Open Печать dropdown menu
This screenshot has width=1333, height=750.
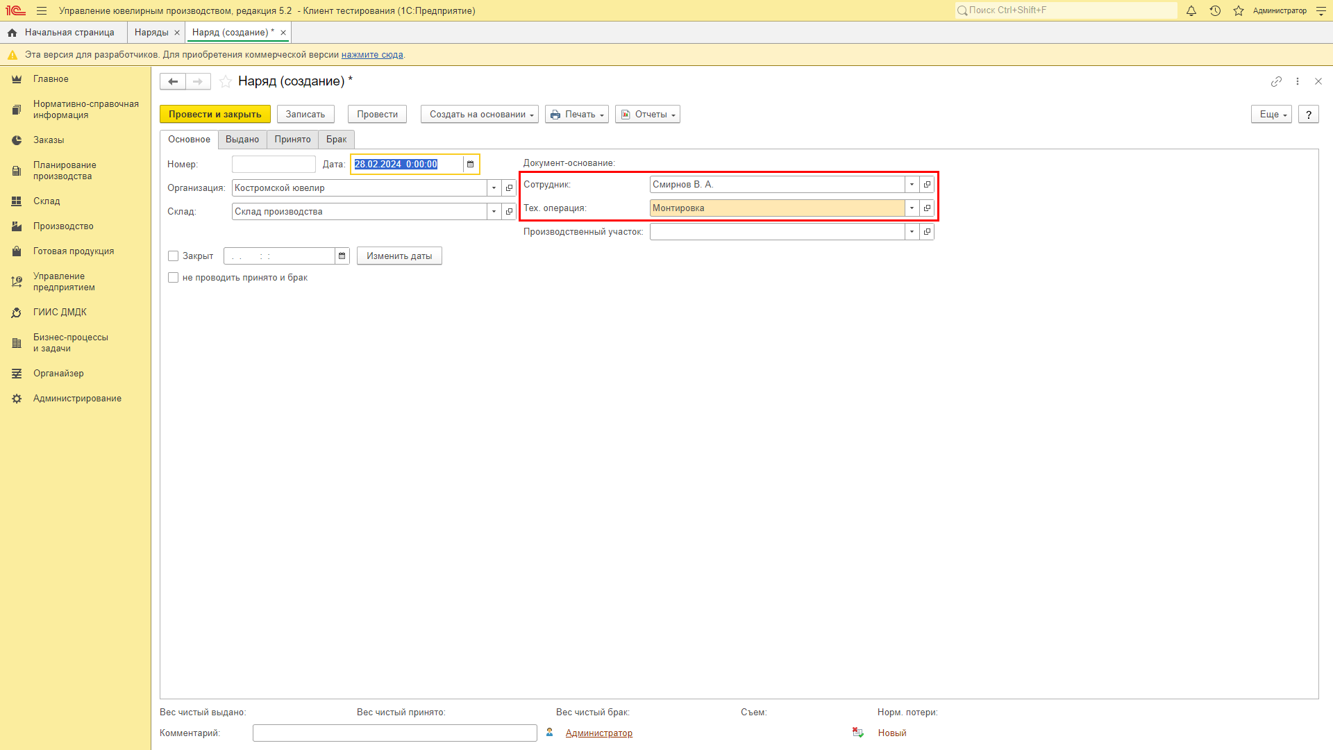[x=577, y=115]
